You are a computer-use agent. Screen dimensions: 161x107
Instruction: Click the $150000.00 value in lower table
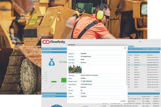[156, 104]
